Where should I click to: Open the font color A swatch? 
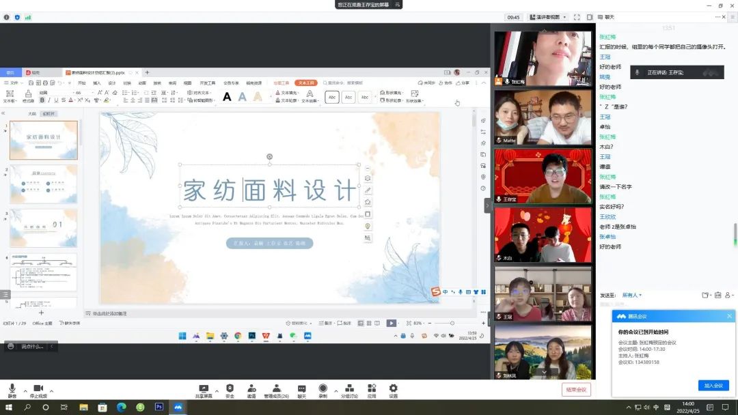click(71, 100)
